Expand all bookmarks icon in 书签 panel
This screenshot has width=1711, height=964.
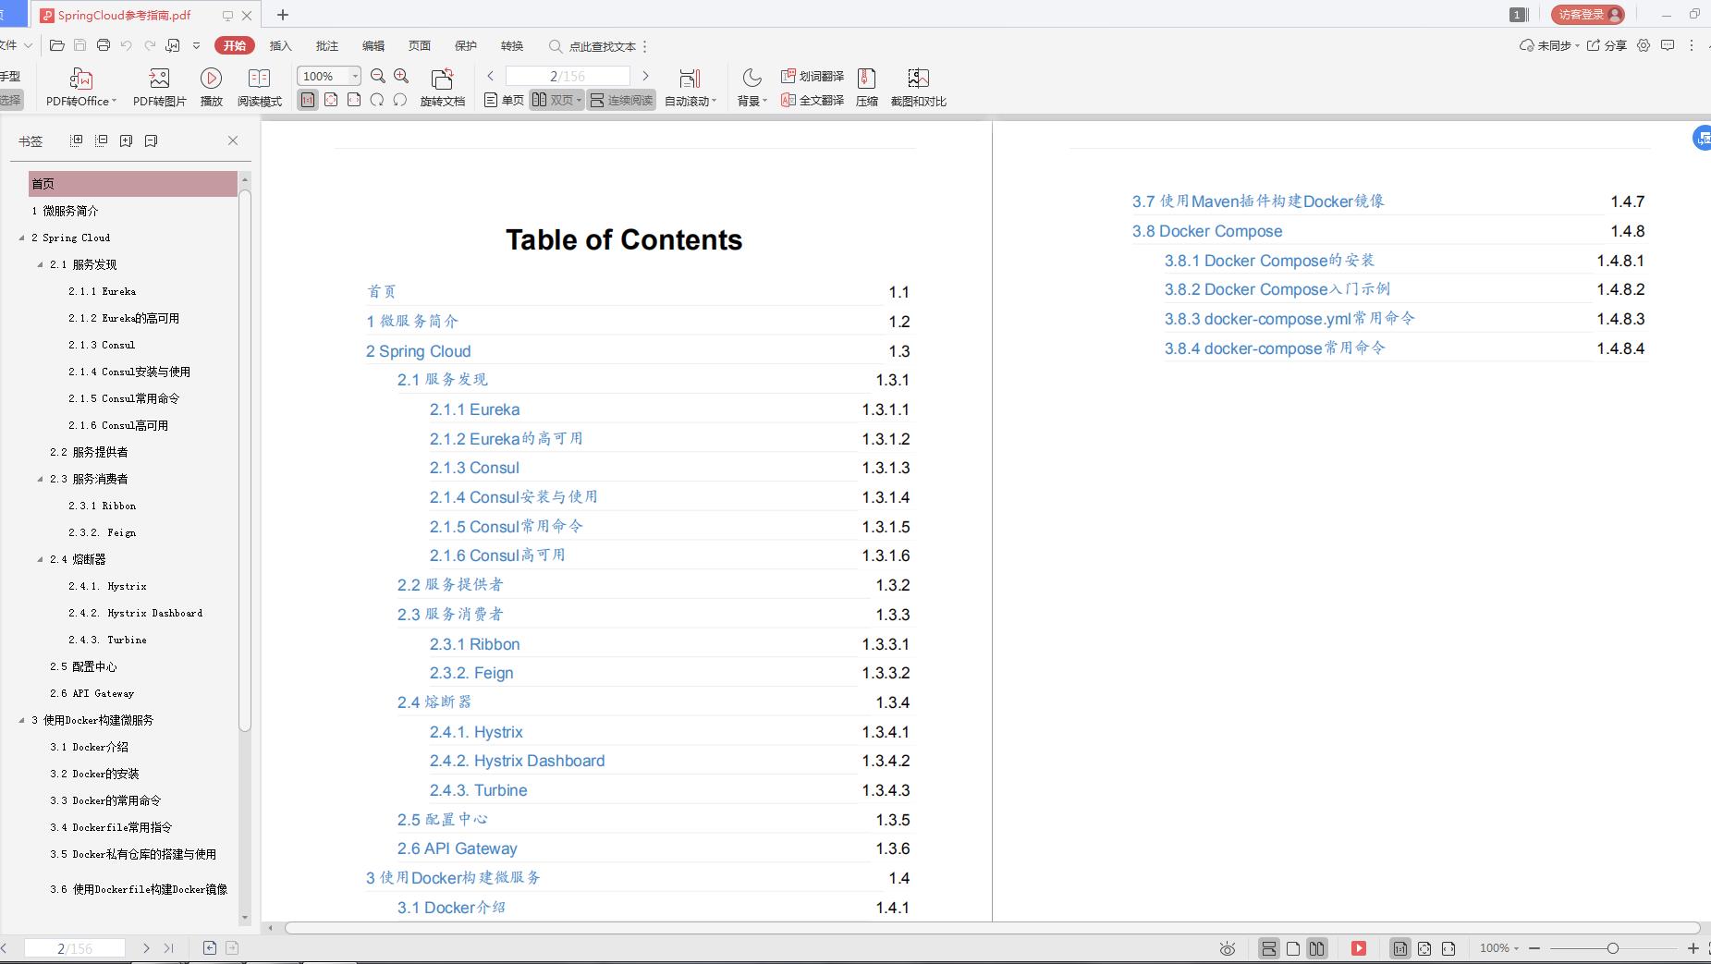[x=77, y=140]
